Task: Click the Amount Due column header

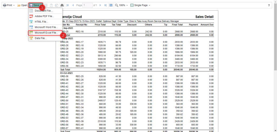Action: click(207, 25)
